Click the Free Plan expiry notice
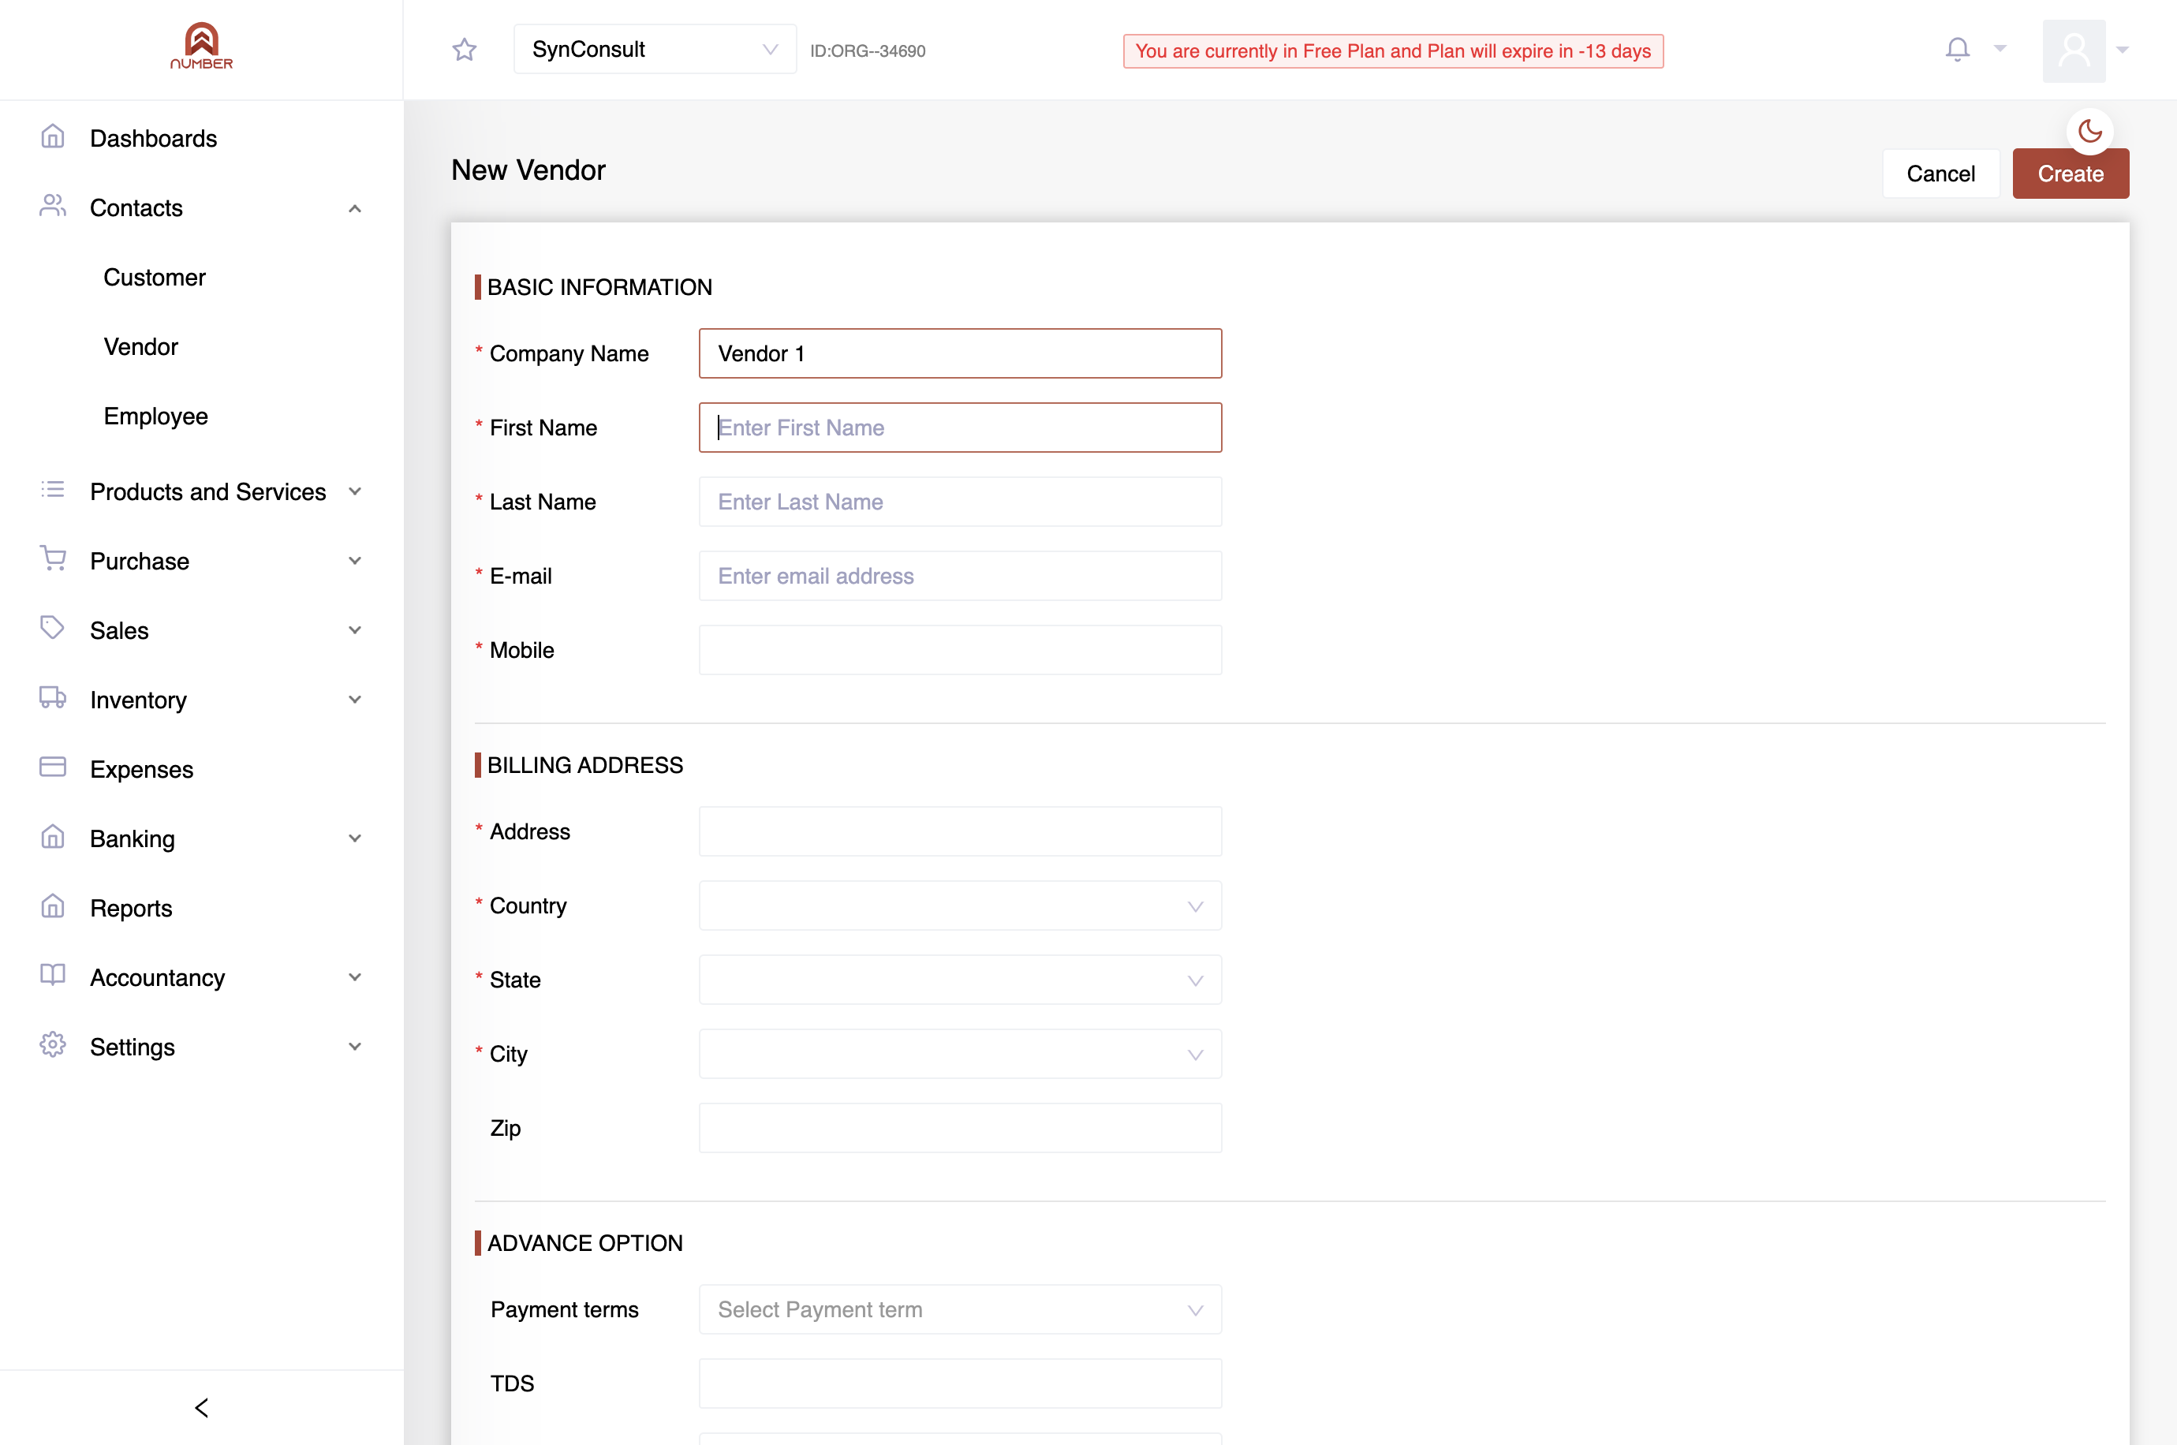 click(x=1393, y=50)
